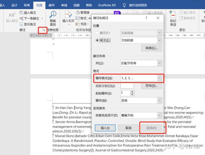Image resolution: width=205 pixels, height=155 pixels.
Task: Switch to the Review (审阅) tab
Action: 64,5
